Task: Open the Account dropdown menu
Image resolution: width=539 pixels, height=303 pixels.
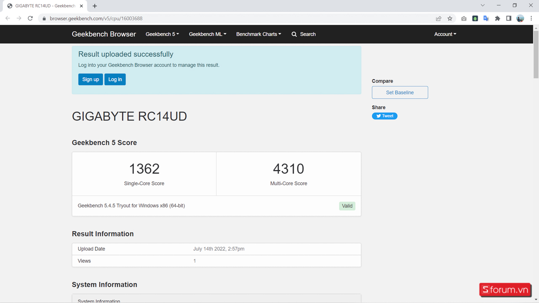Action: coord(445,34)
